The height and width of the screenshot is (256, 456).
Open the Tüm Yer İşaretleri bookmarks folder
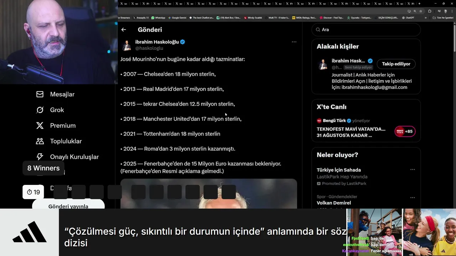pyautogui.click(x=443, y=18)
